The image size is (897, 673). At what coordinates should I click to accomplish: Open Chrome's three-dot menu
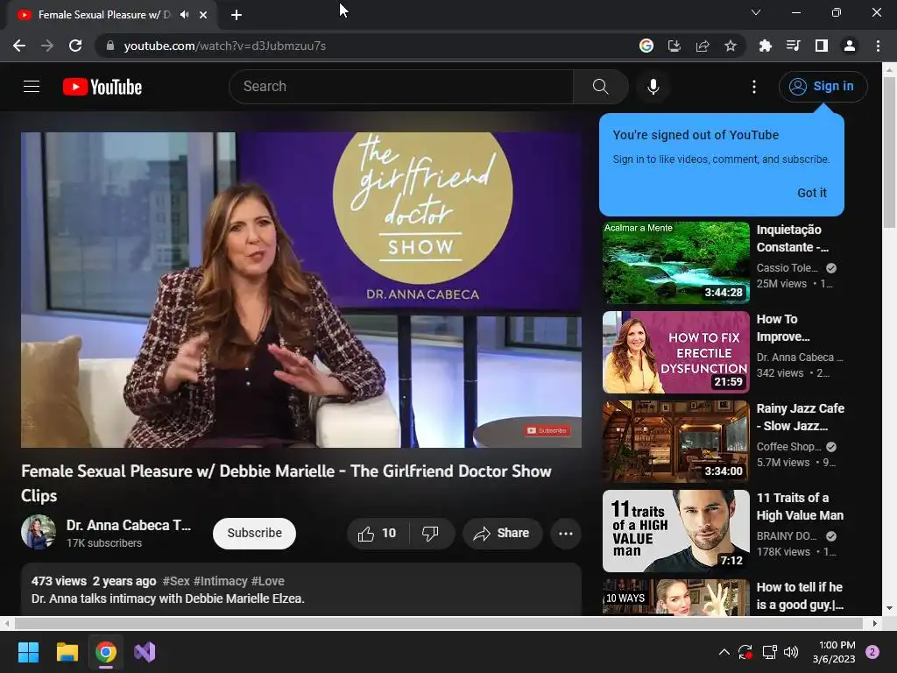(878, 46)
